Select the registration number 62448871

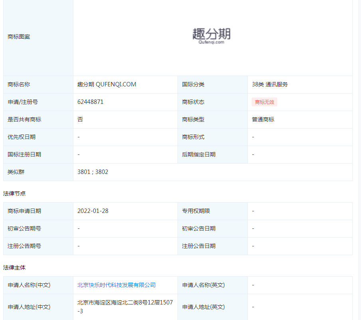click(91, 102)
